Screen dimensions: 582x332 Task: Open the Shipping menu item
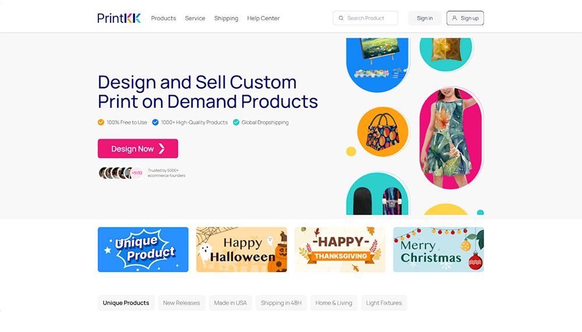226,18
